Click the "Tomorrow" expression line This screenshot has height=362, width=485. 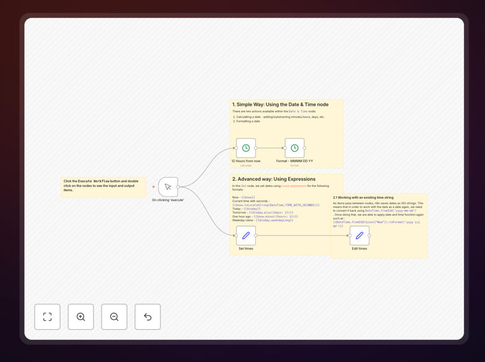pos(263,213)
